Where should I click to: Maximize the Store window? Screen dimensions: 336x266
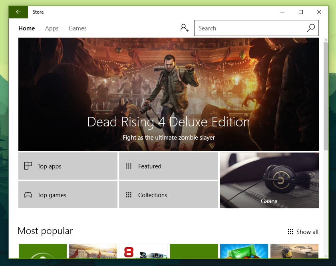click(x=301, y=12)
